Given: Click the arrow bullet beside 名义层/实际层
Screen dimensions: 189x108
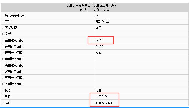Looking at the screenshot, I should [3, 15].
